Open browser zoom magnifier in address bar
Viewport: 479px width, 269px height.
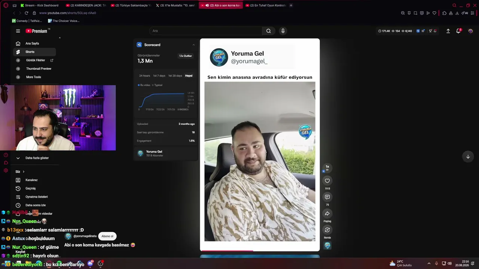coord(403,13)
